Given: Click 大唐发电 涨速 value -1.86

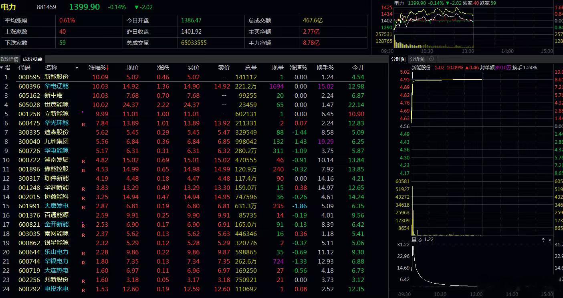Looking at the screenshot, I should [x=299, y=206].
